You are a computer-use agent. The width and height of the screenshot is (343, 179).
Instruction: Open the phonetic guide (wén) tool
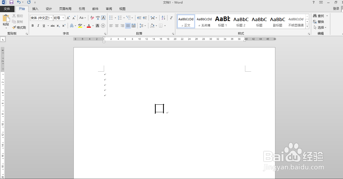tap(98, 18)
